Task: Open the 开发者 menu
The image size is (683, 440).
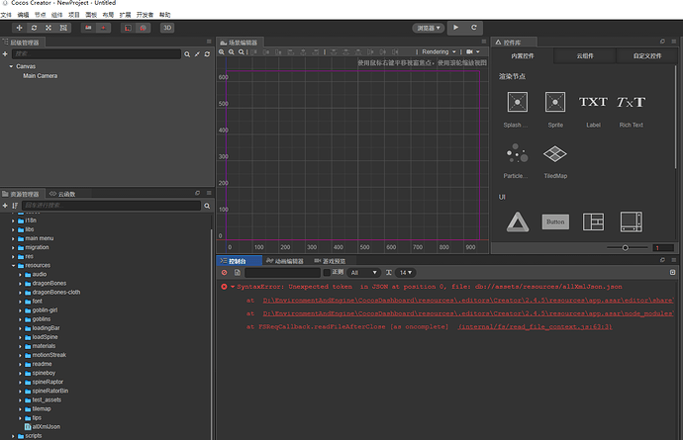Action: 145,15
